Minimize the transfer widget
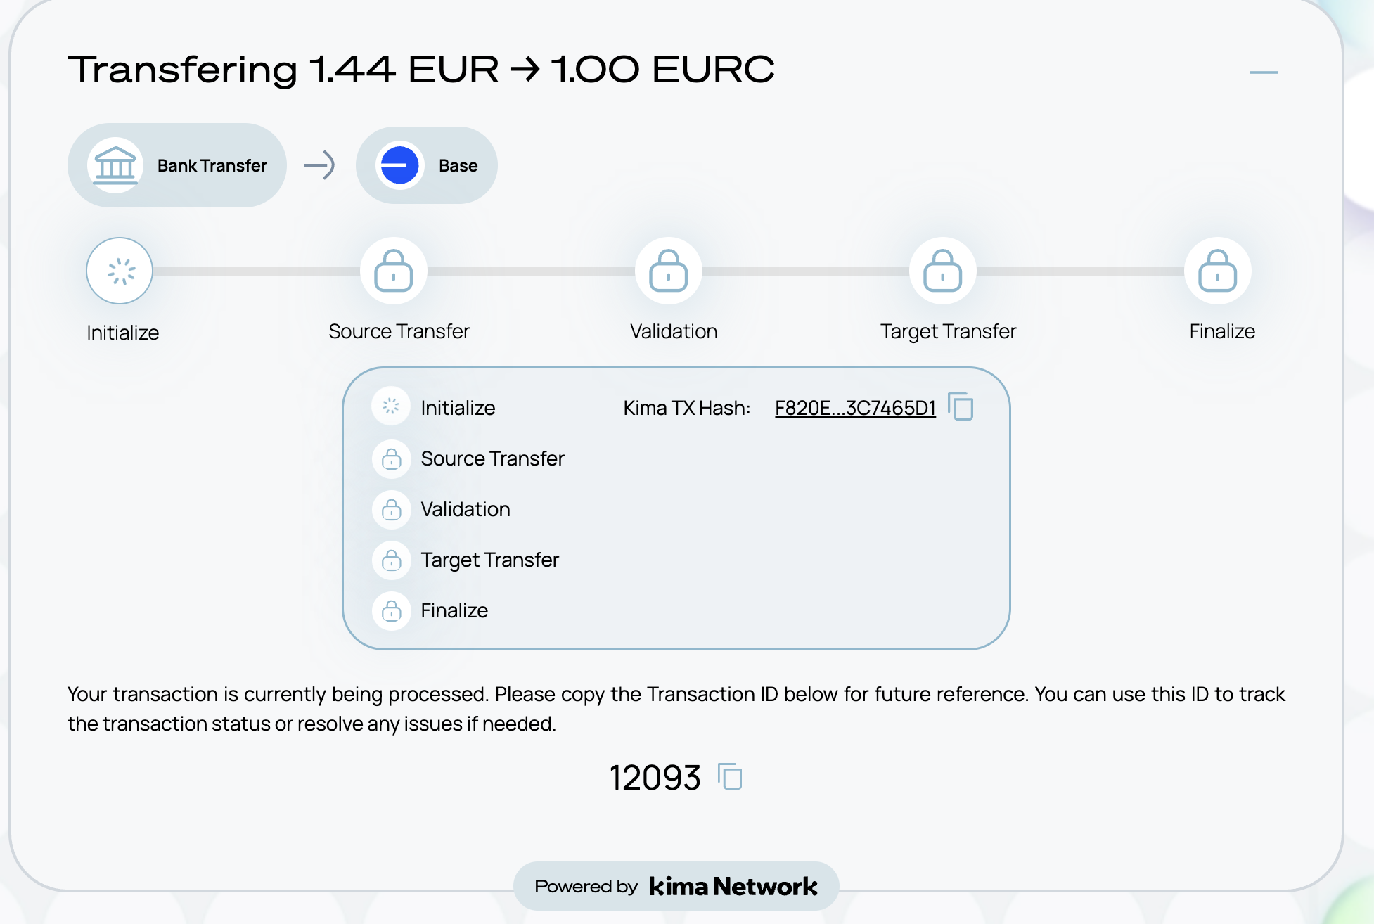This screenshot has width=1374, height=924. coord(1264,72)
